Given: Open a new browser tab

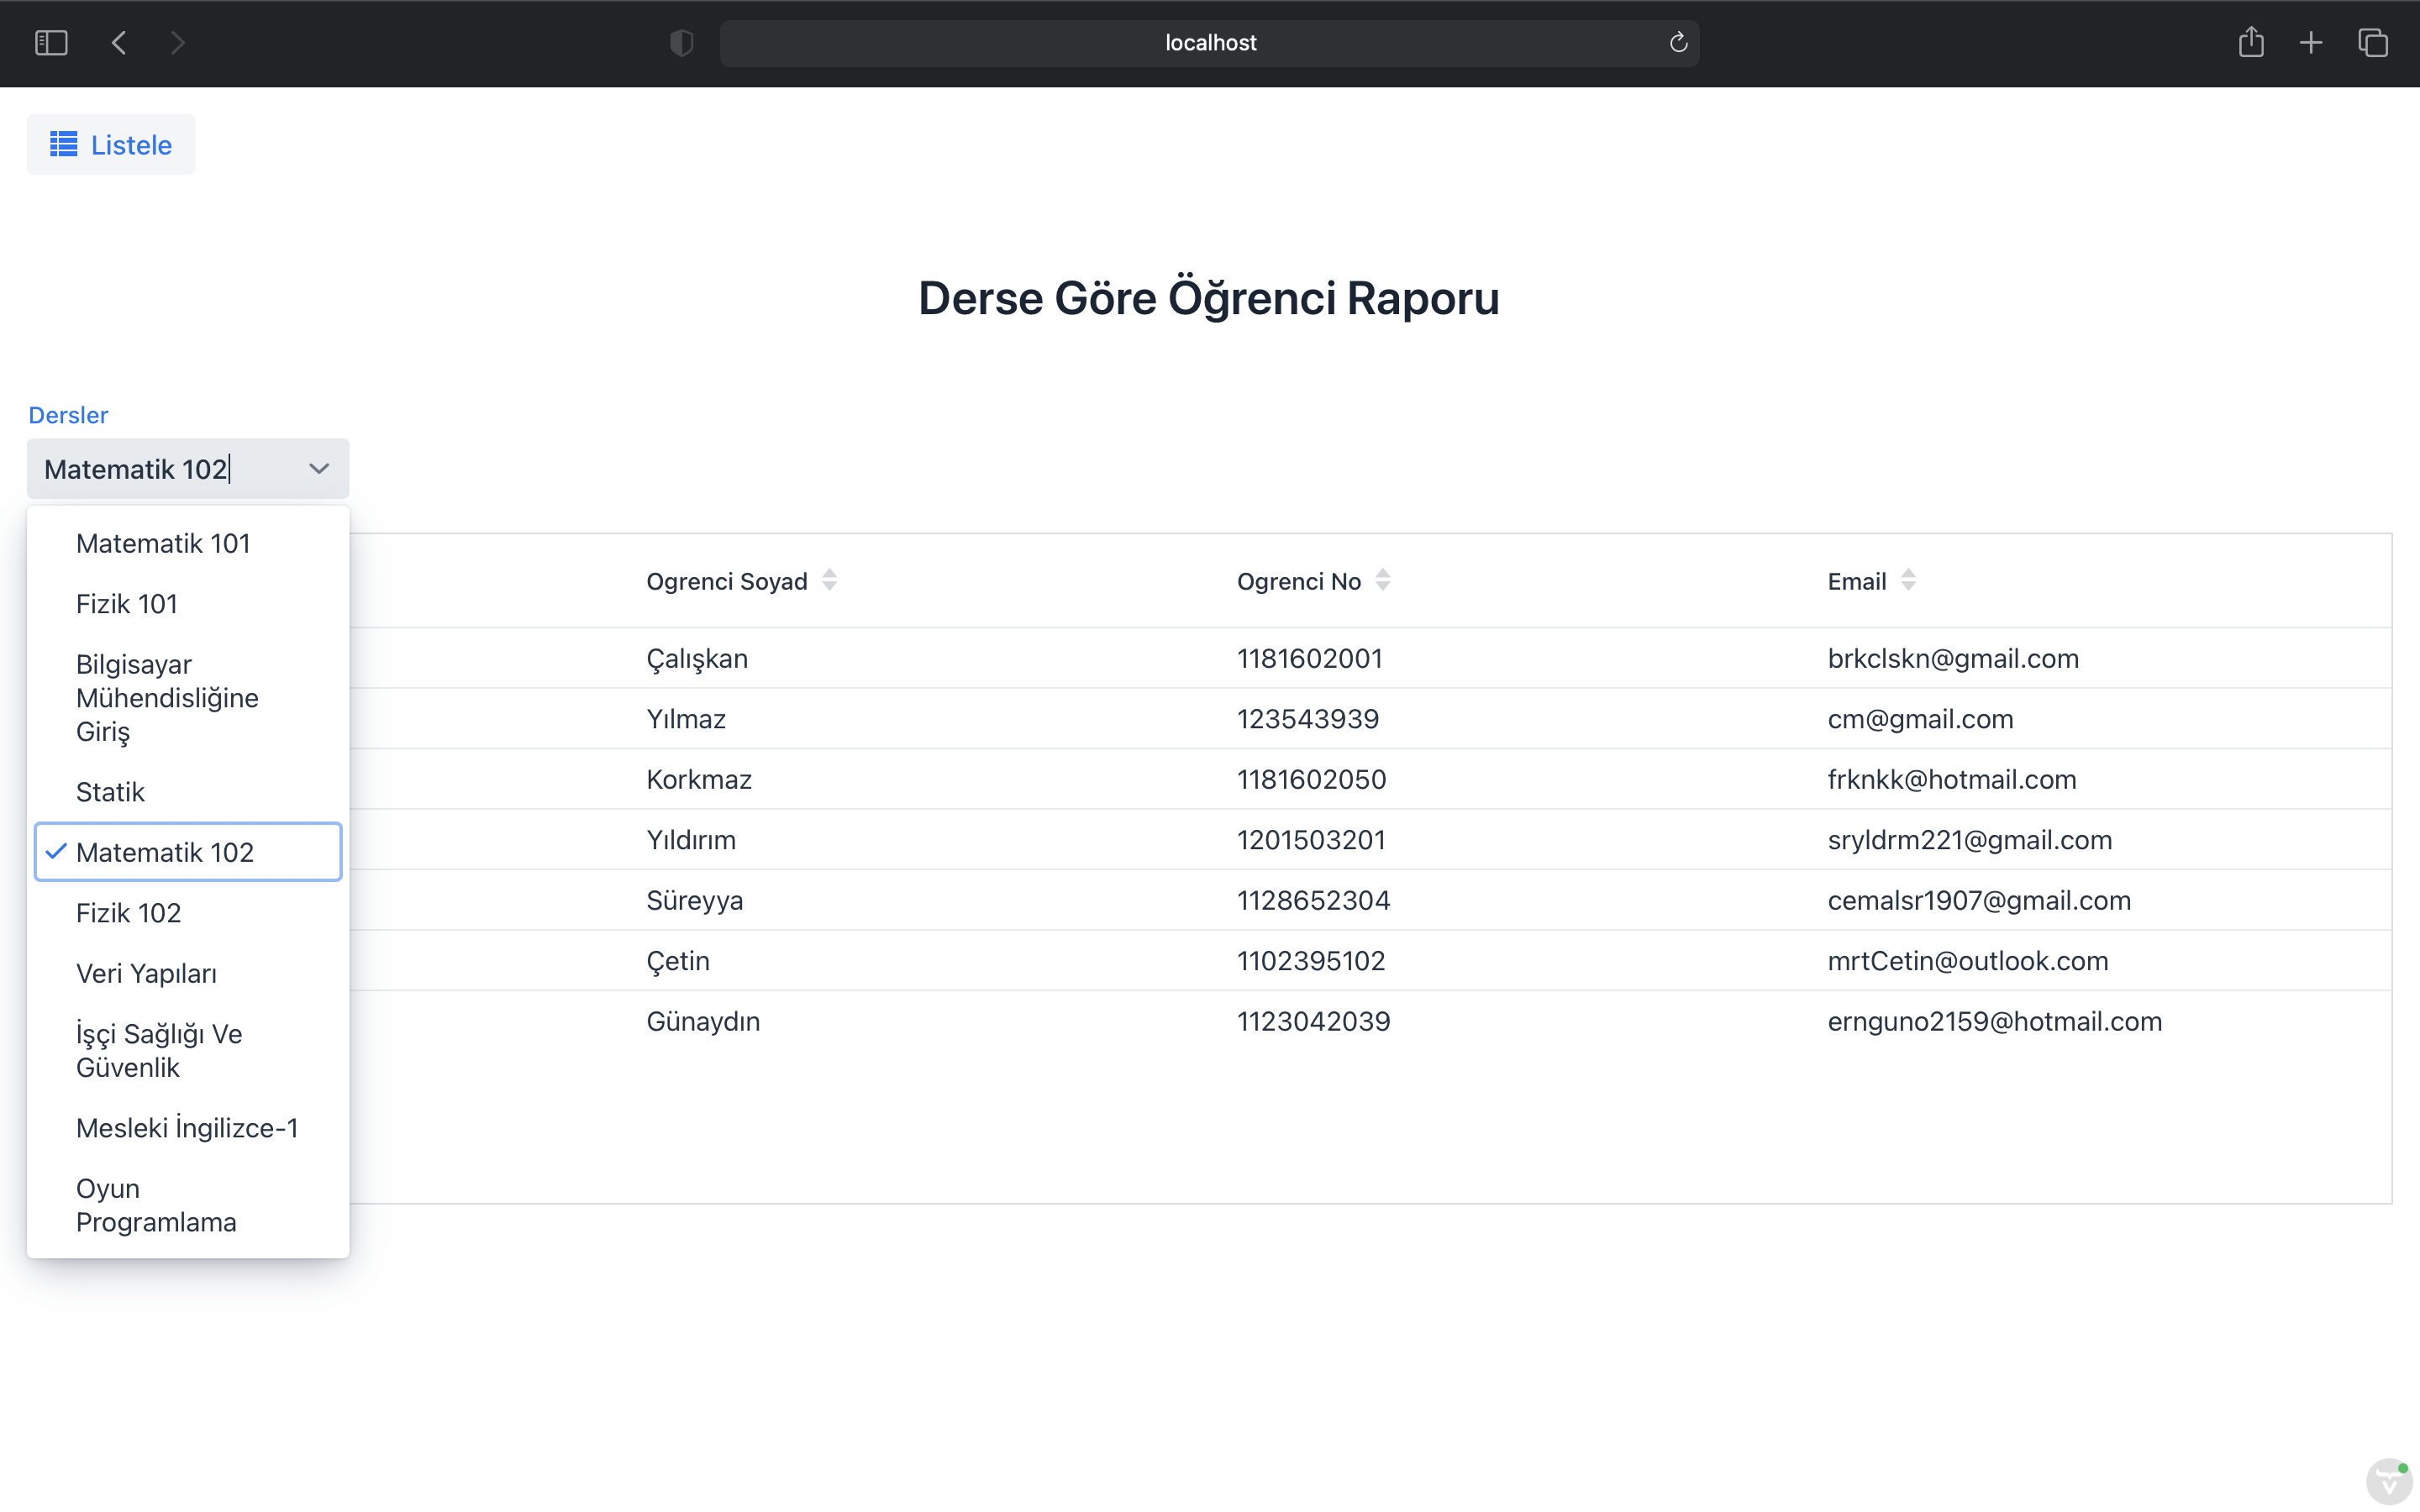Looking at the screenshot, I should point(2312,42).
